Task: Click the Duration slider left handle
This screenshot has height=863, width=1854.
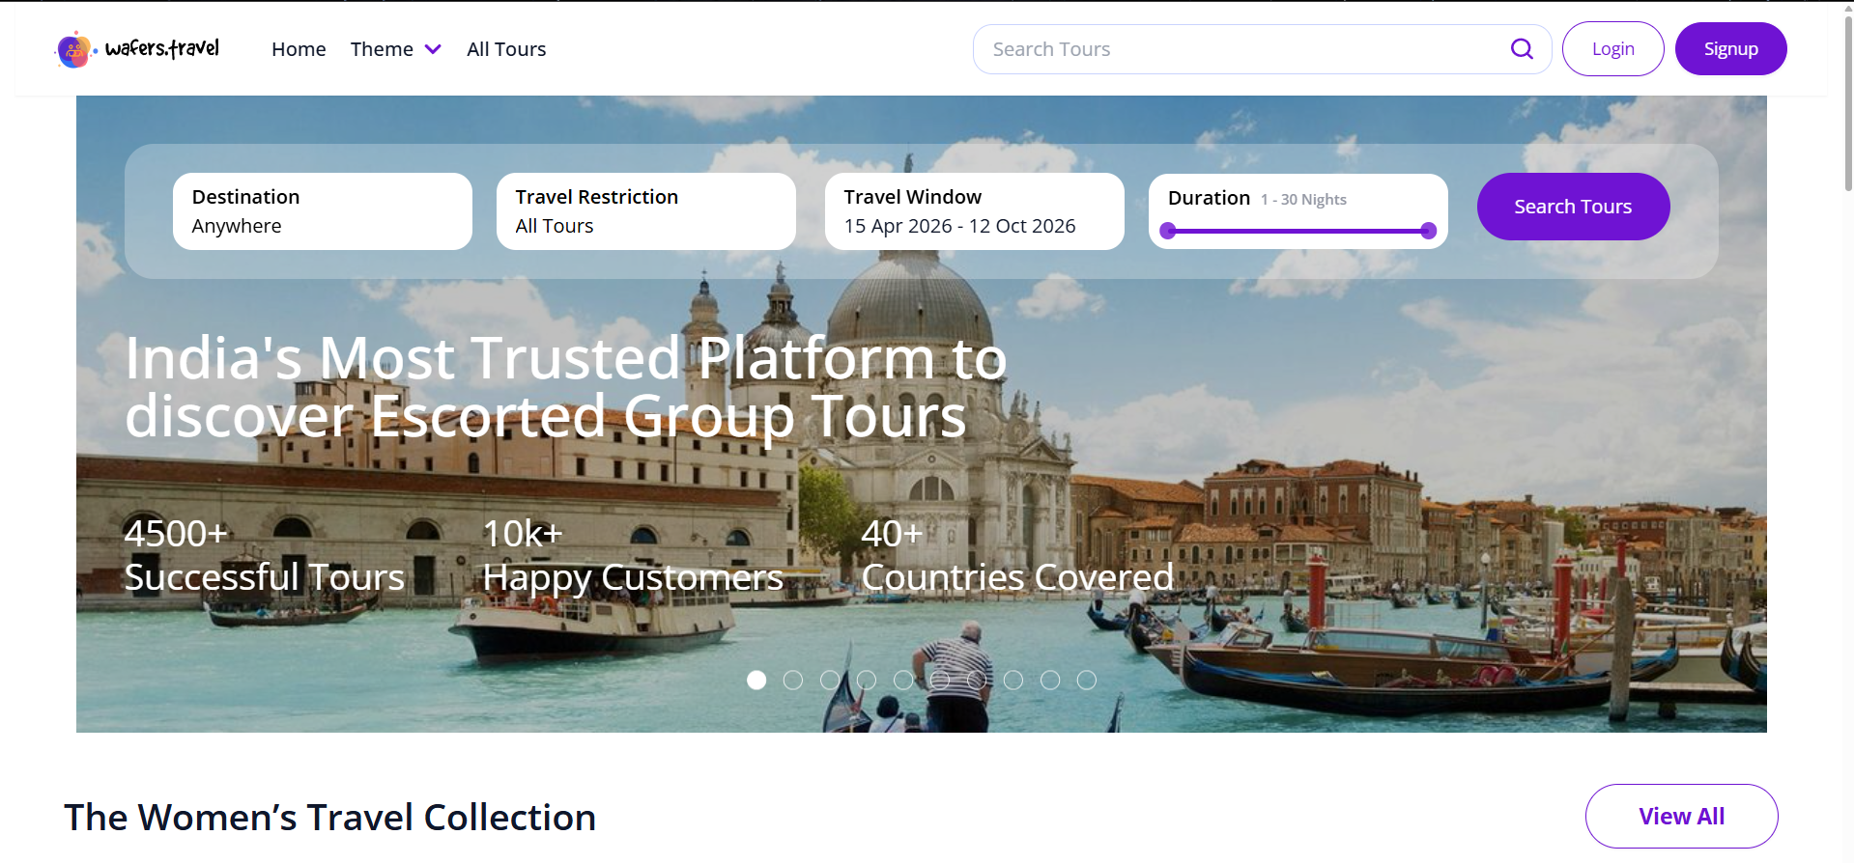Action: [1168, 231]
